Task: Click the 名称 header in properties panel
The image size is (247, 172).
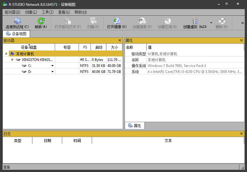Action: [136, 47]
